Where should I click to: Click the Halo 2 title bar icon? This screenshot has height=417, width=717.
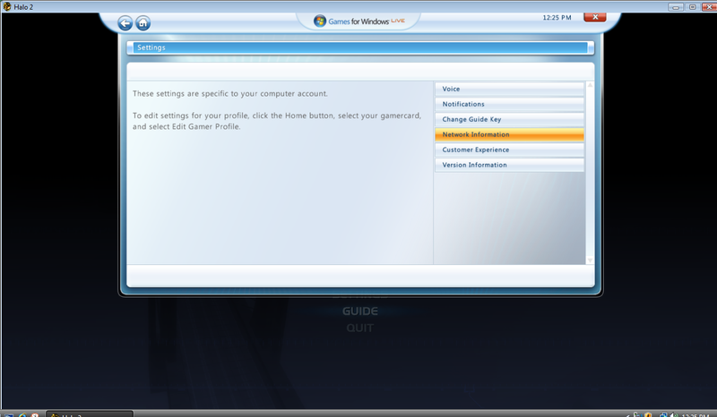[x=7, y=7]
